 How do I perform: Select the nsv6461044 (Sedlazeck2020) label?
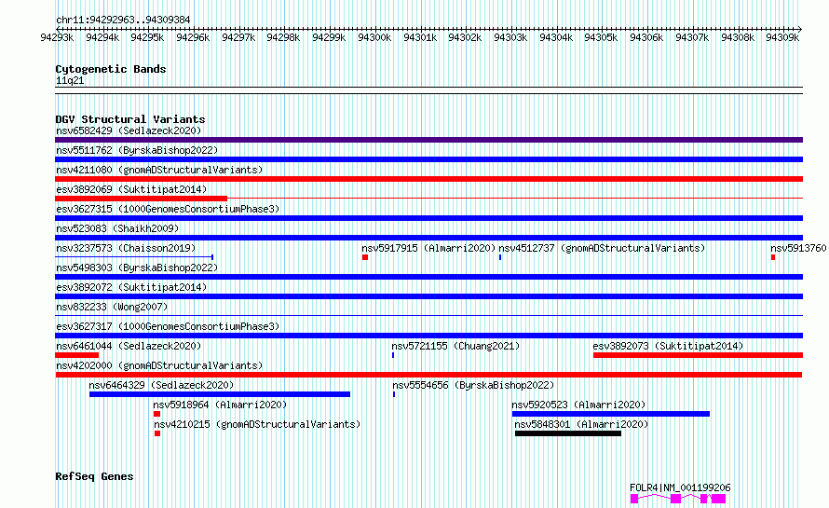(x=129, y=346)
